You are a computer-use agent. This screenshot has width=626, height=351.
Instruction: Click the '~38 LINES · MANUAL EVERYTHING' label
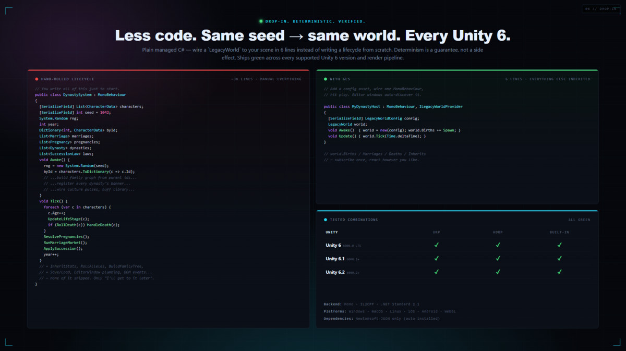tap(266, 79)
